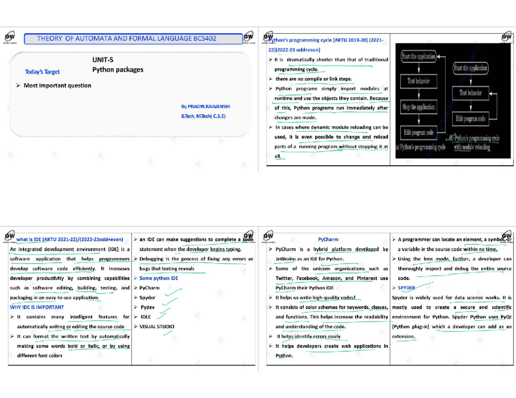Click the GW logo left of the PyCharm heading
The height and width of the screenshot is (398, 516).
tap(269, 237)
